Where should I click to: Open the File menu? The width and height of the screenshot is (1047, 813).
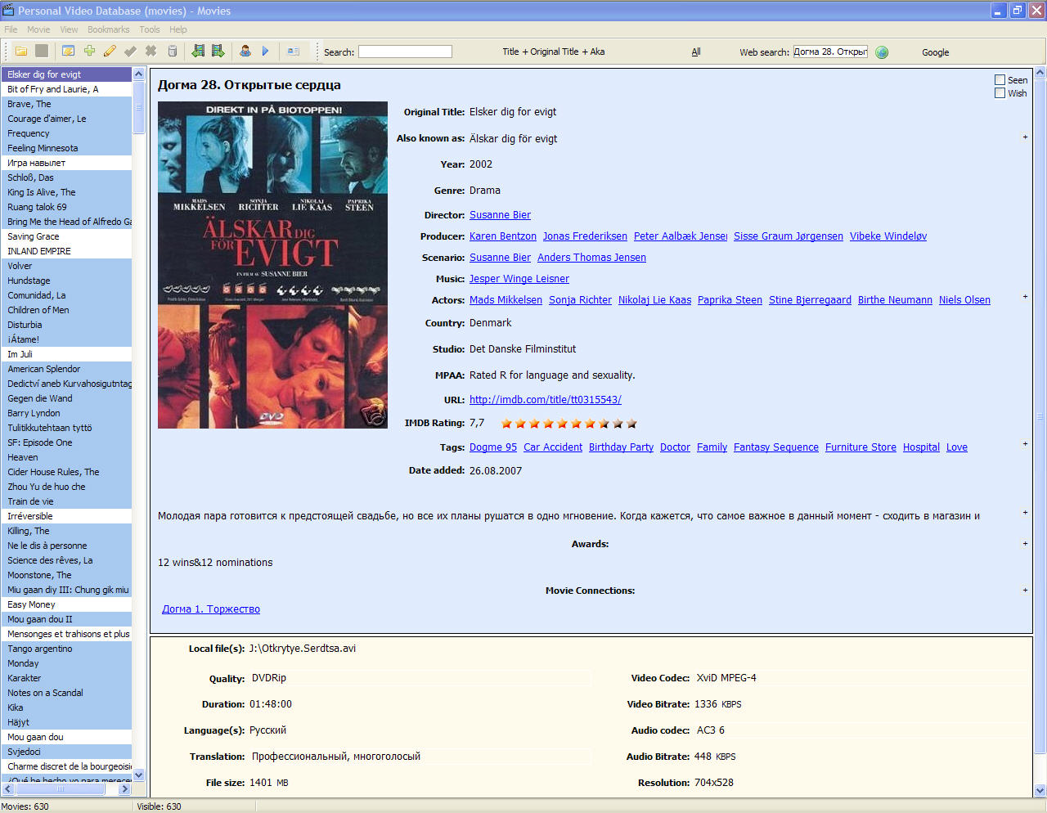tap(11, 29)
